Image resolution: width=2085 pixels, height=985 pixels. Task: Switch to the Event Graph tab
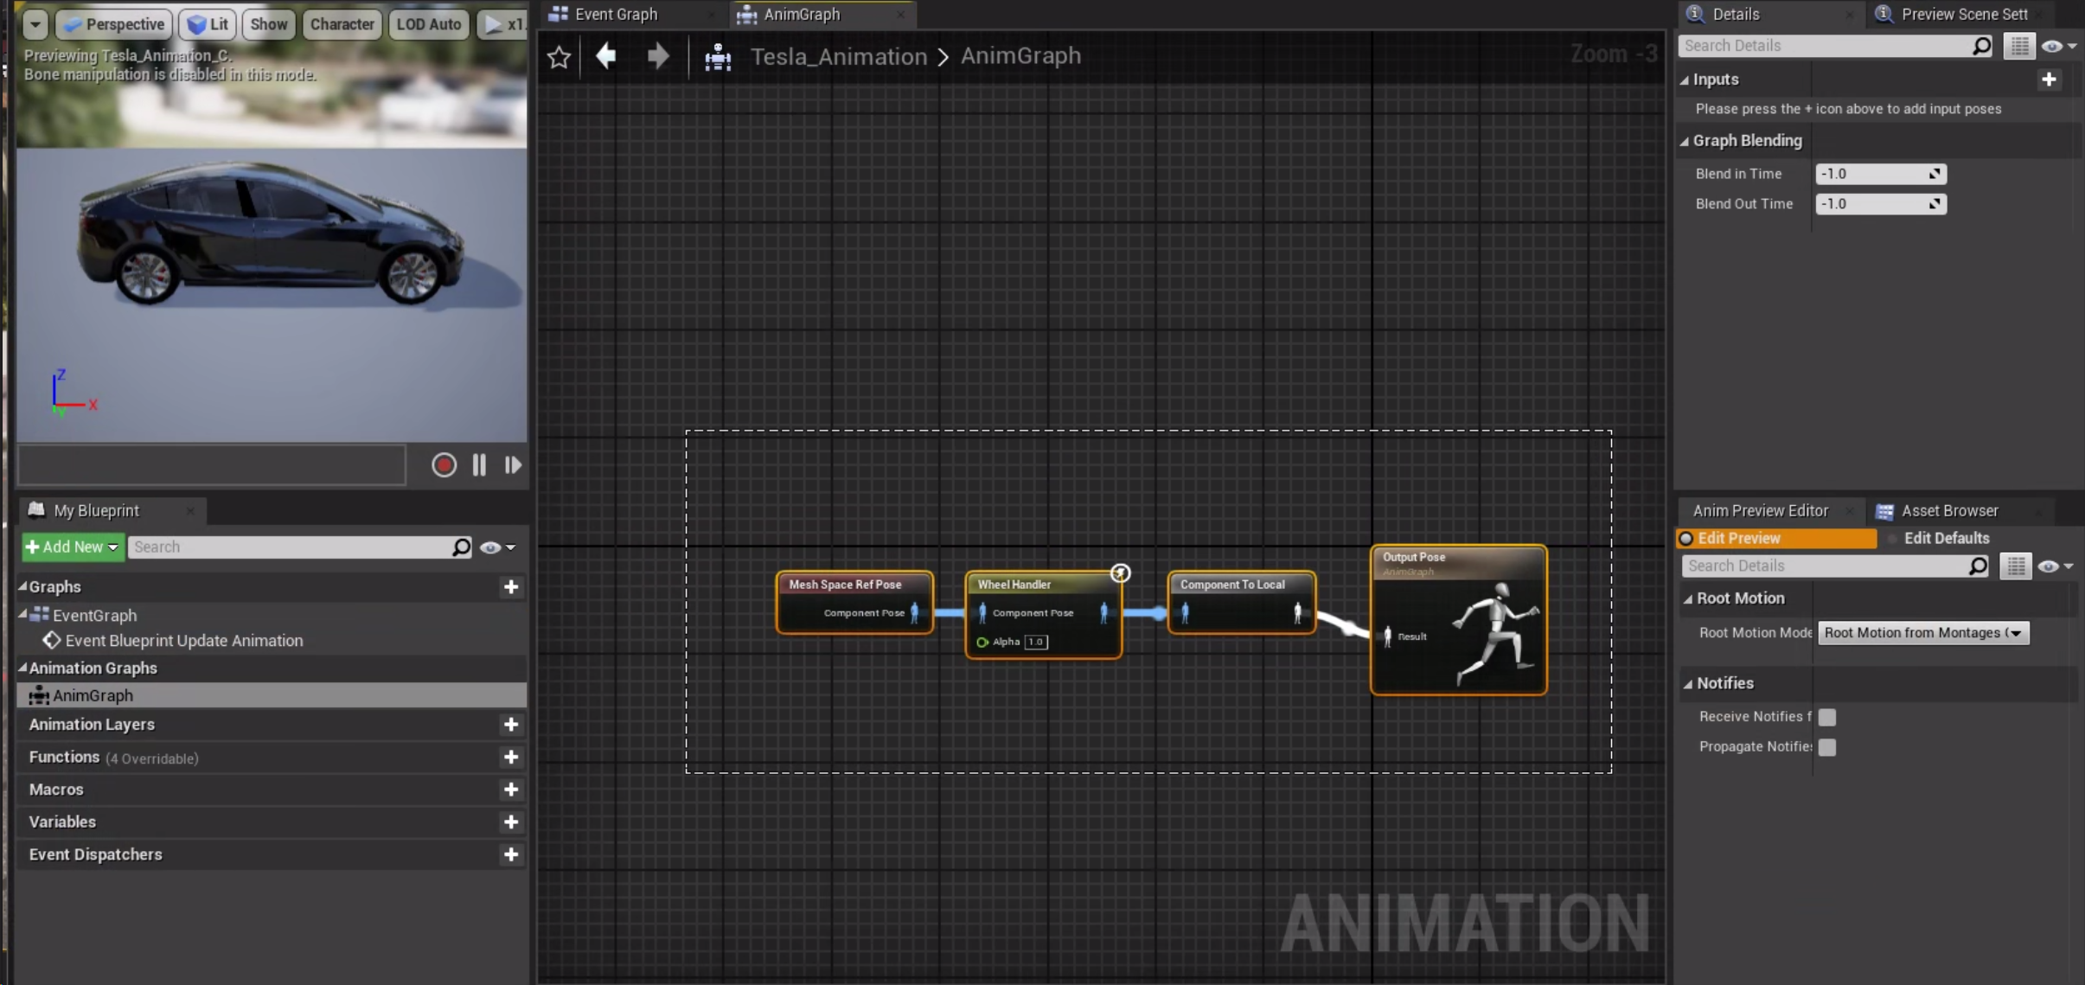pos(616,14)
